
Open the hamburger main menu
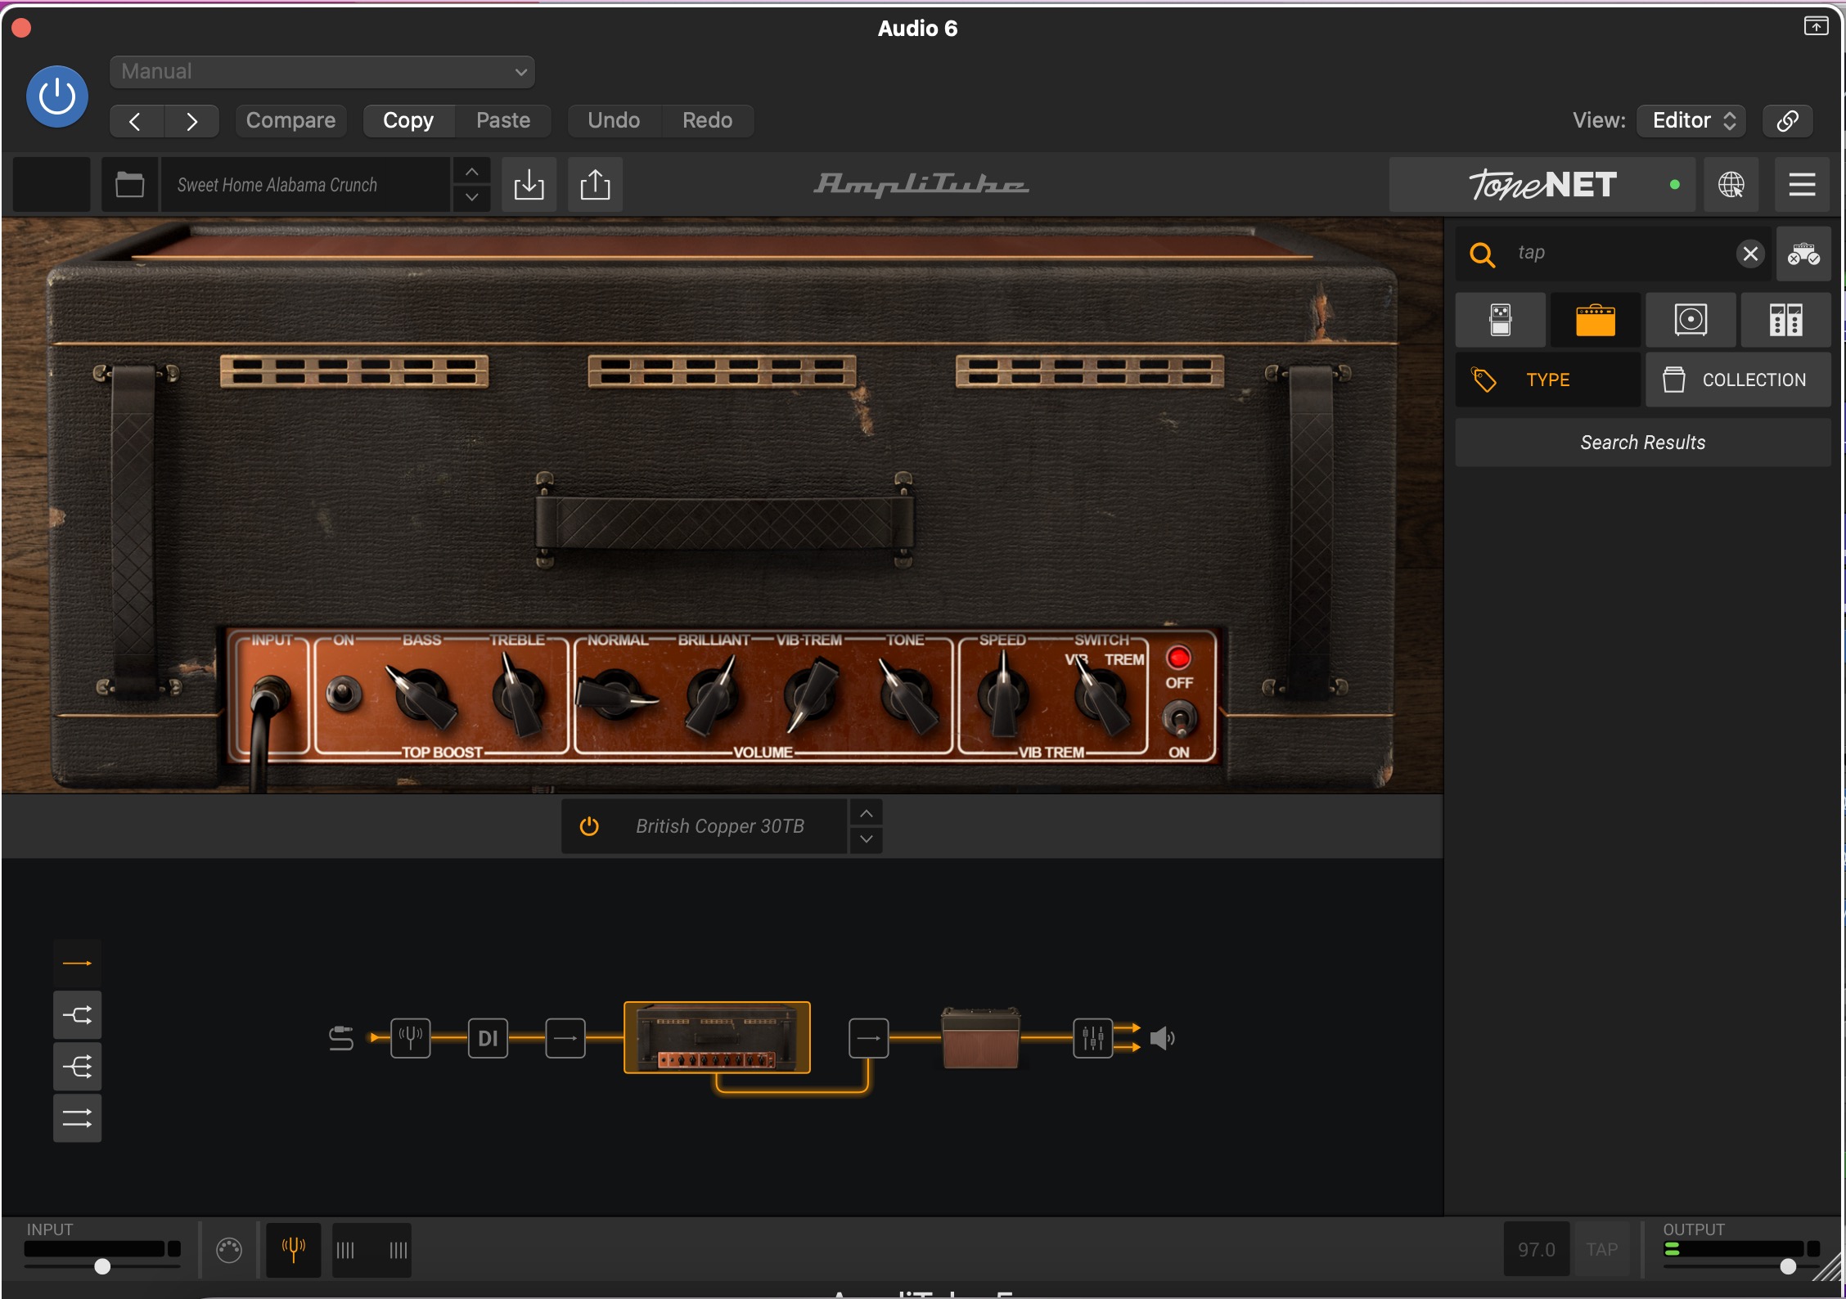1802,185
